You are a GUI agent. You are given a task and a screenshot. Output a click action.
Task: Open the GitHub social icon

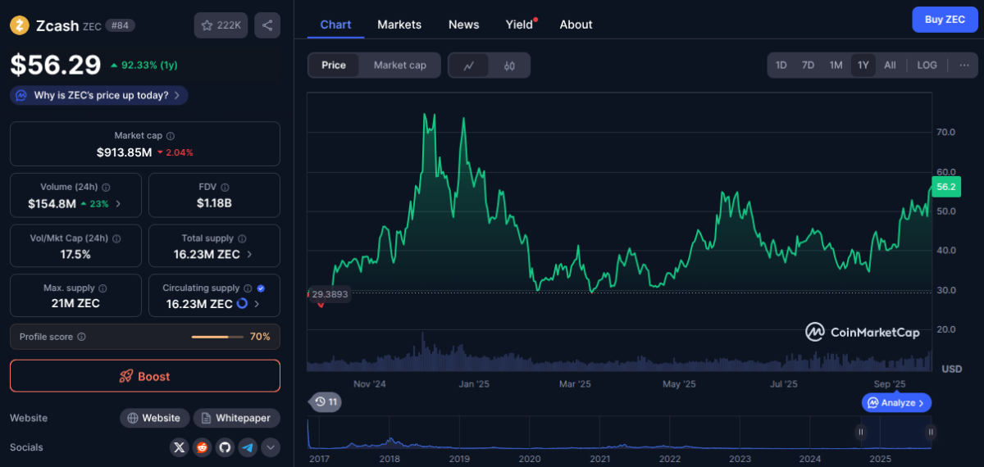pos(225,447)
